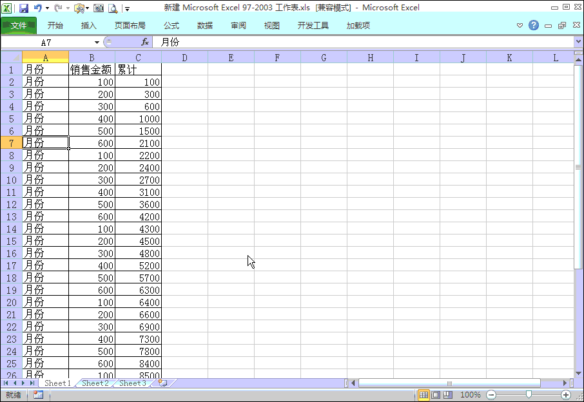The height and width of the screenshot is (402, 584).
Task: Click the zoom out minus button
Action: 491,395
